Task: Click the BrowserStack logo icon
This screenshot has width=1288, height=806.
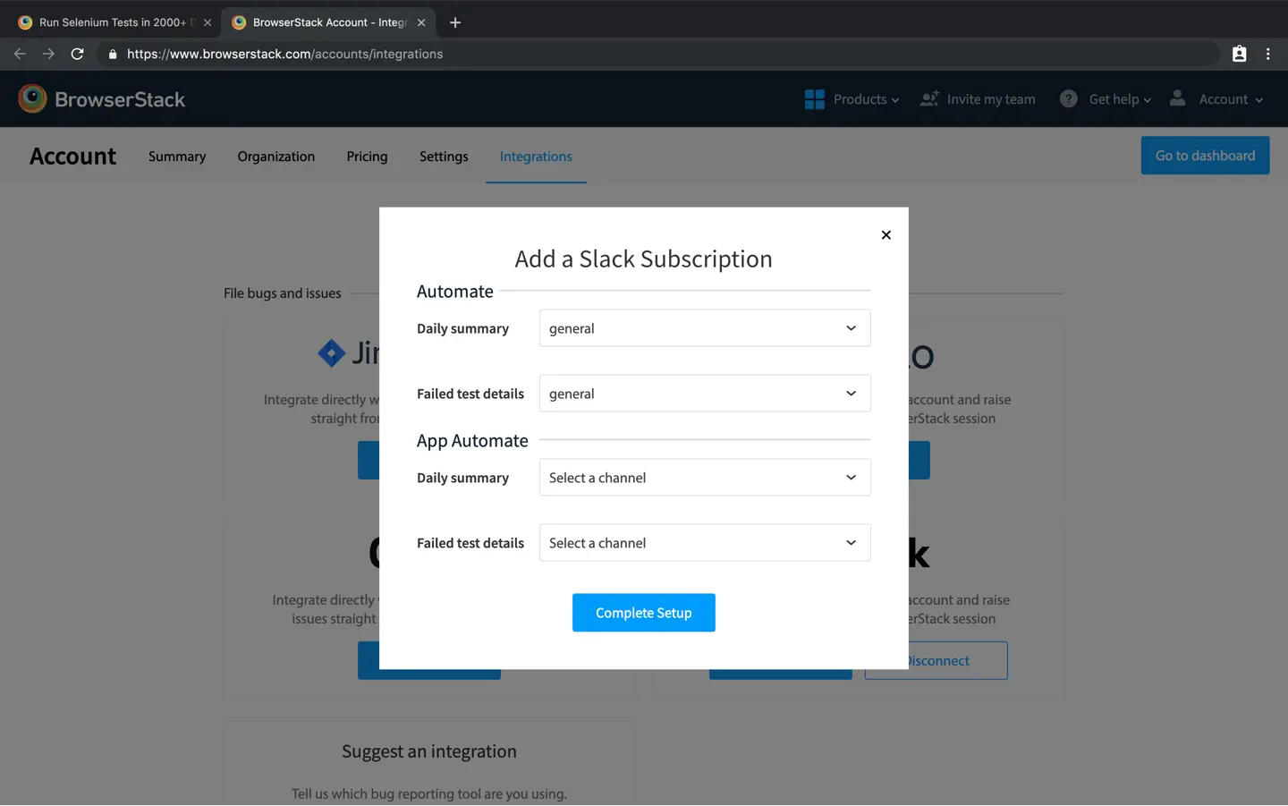Action: [x=32, y=98]
